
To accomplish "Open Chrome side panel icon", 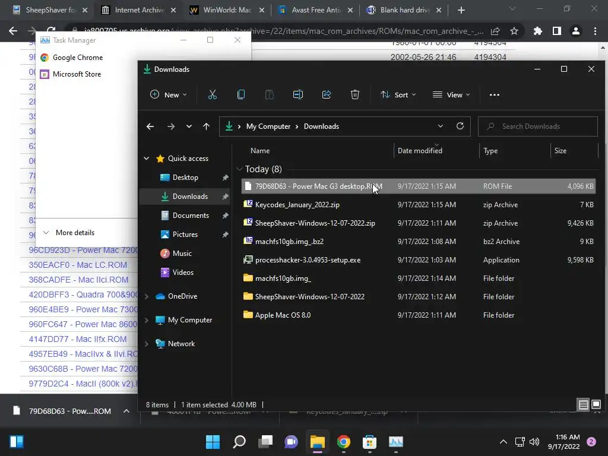I will pos(557,31).
